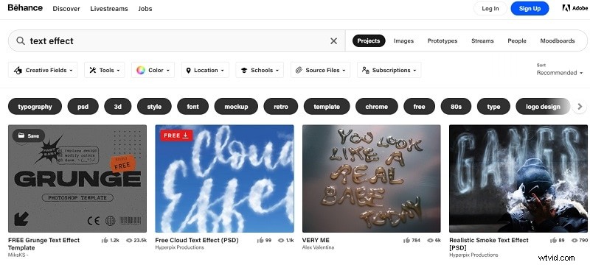Select the typography tag
The height and width of the screenshot is (265, 590).
pos(35,107)
